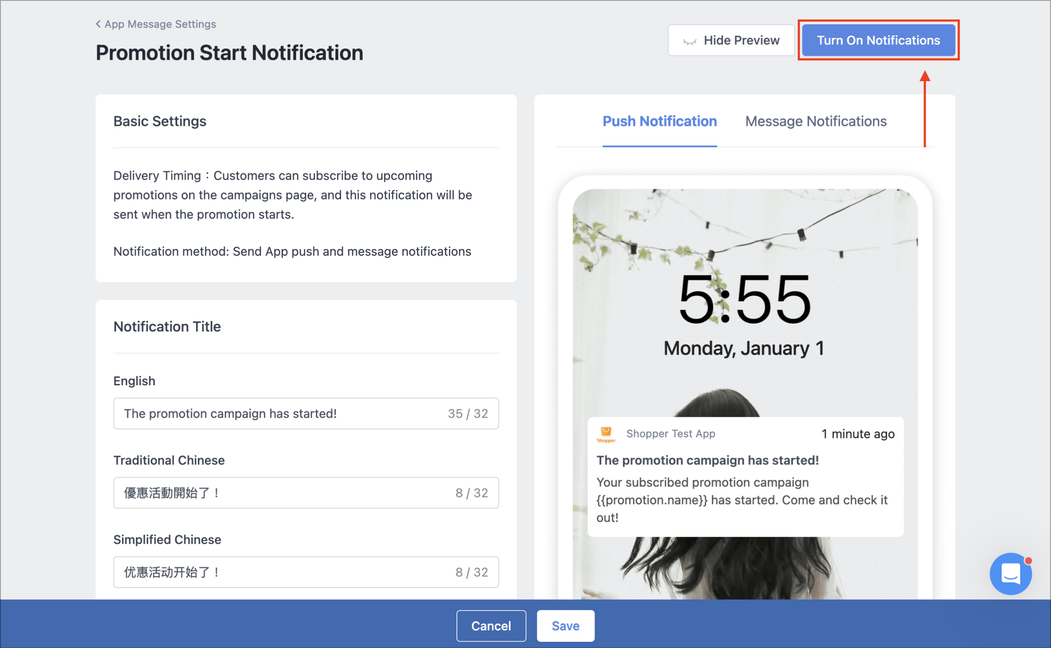The width and height of the screenshot is (1051, 648).
Task: Open the chat support bubble icon
Action: (1011, 574)
